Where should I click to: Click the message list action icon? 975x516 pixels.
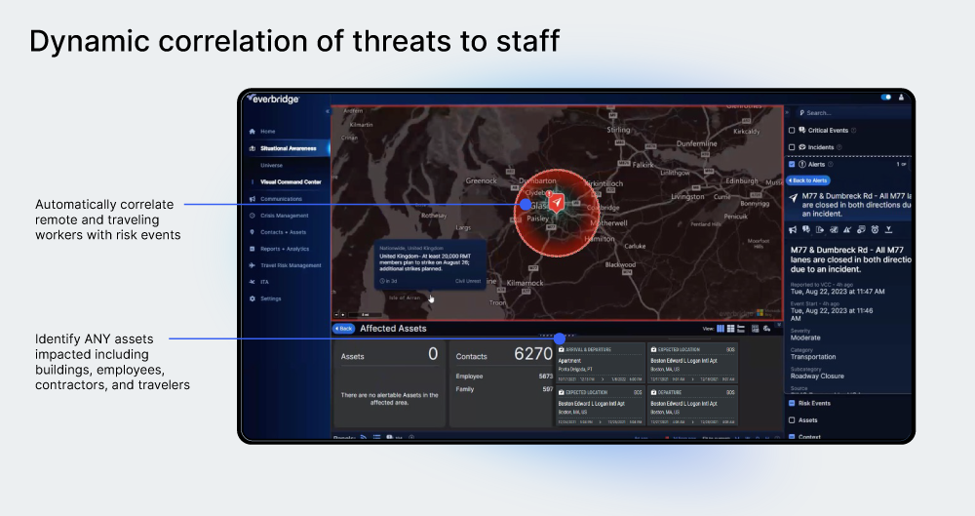pos(861,229)
